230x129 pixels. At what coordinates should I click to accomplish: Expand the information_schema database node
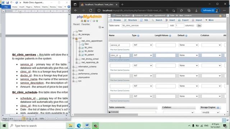click(x=73, y=67)
